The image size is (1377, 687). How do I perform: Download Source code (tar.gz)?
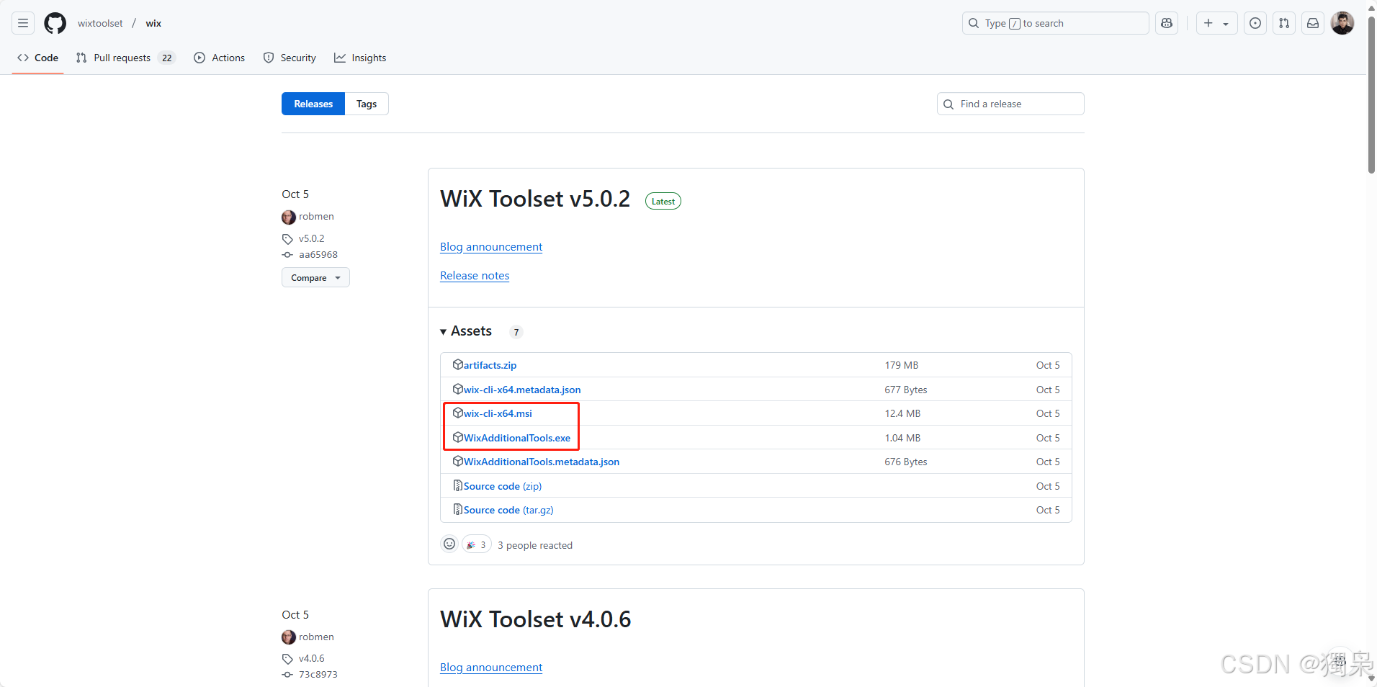pyautogui.click(x=508, y=510)
